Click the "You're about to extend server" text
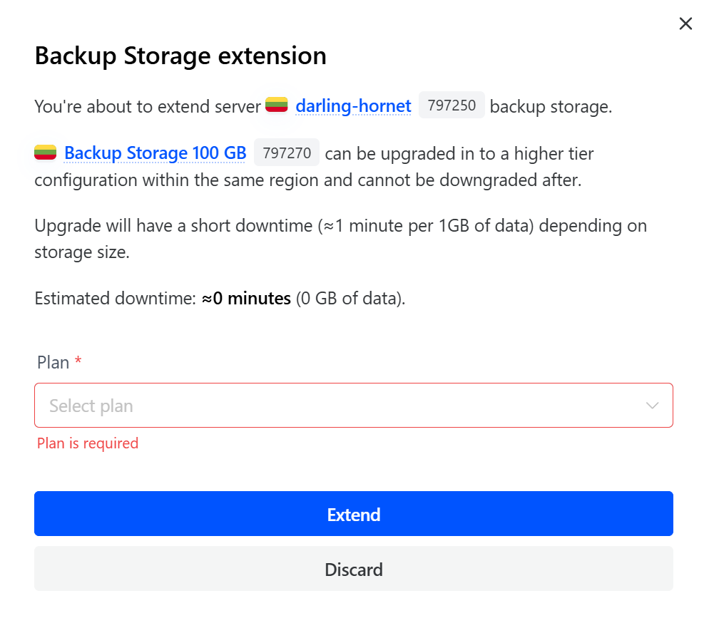The width and height of the screenshot is (709, 623). (x=148, y=107)
